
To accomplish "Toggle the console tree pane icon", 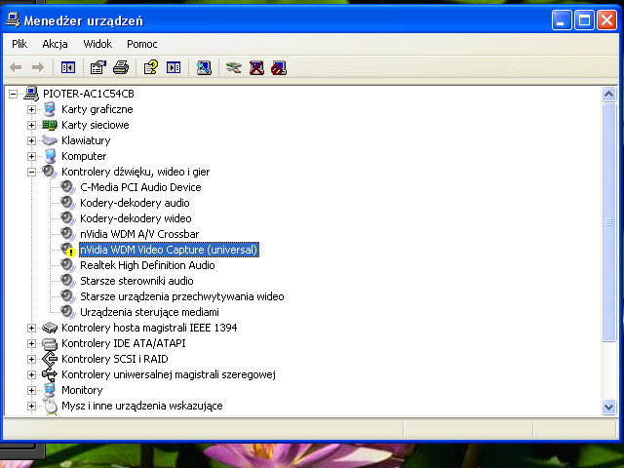I will (68, 67).
